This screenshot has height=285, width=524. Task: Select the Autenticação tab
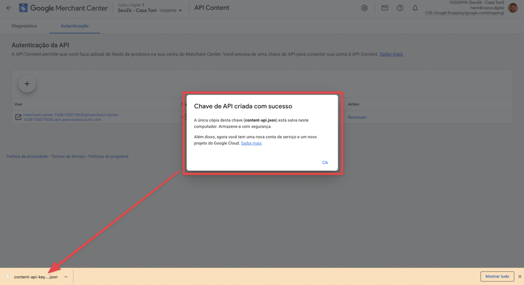(75, 26)
